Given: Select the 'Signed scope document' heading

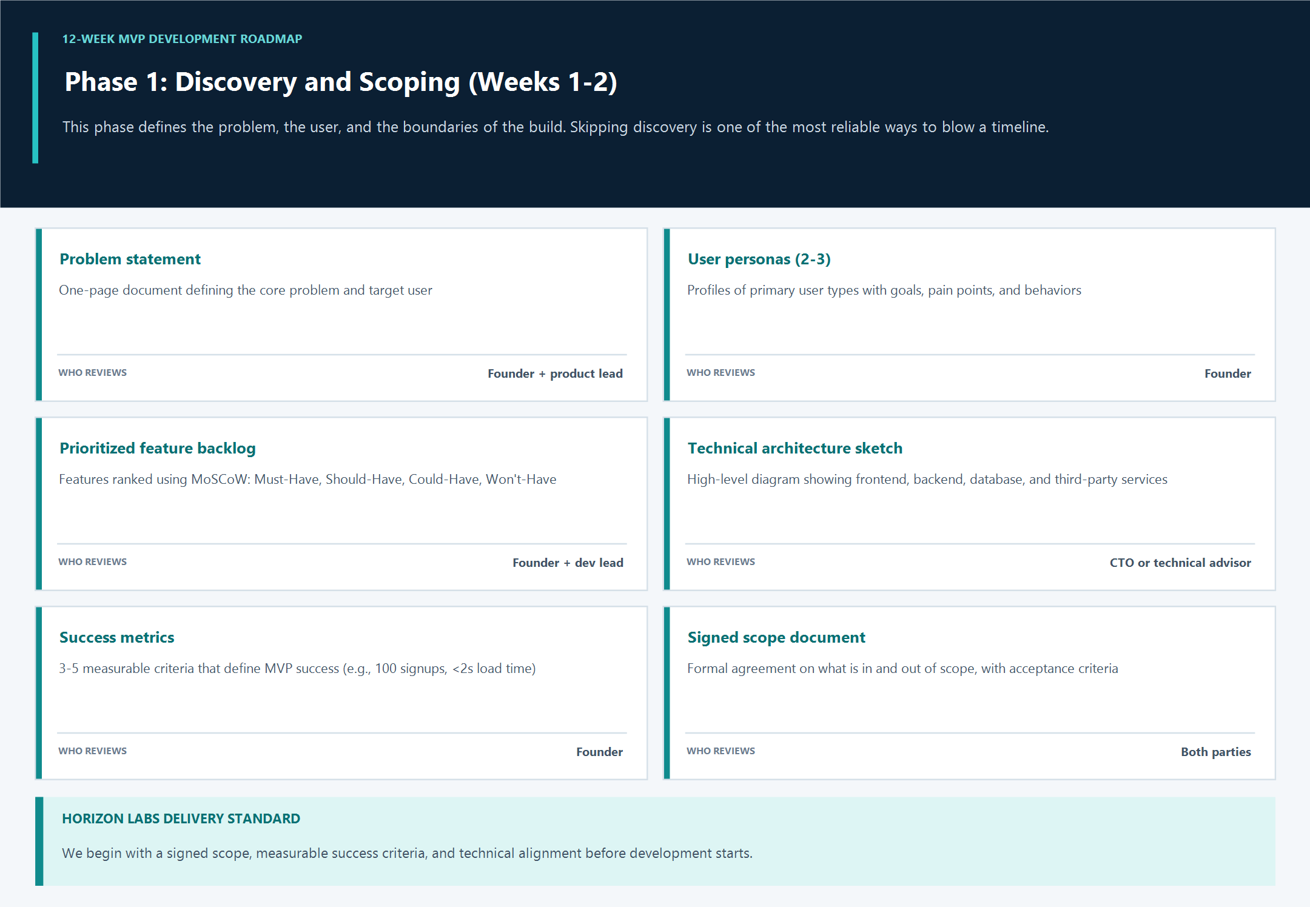Looking at the screenshot, I should tap(776, 637).
